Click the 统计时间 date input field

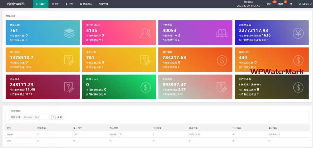point(36,117)
